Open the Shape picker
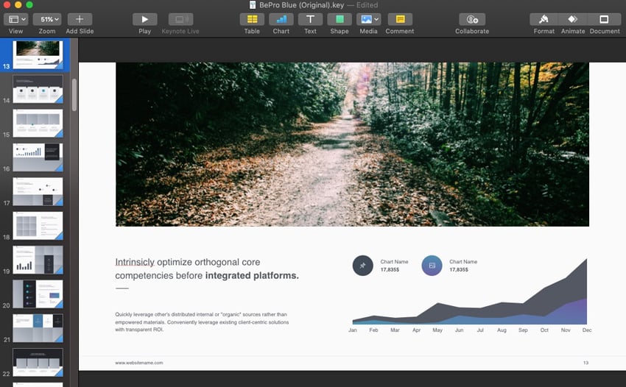 pyautogui.click(x=340, y=20)
